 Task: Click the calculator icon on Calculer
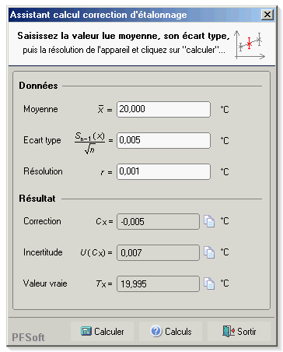[86, 331]
